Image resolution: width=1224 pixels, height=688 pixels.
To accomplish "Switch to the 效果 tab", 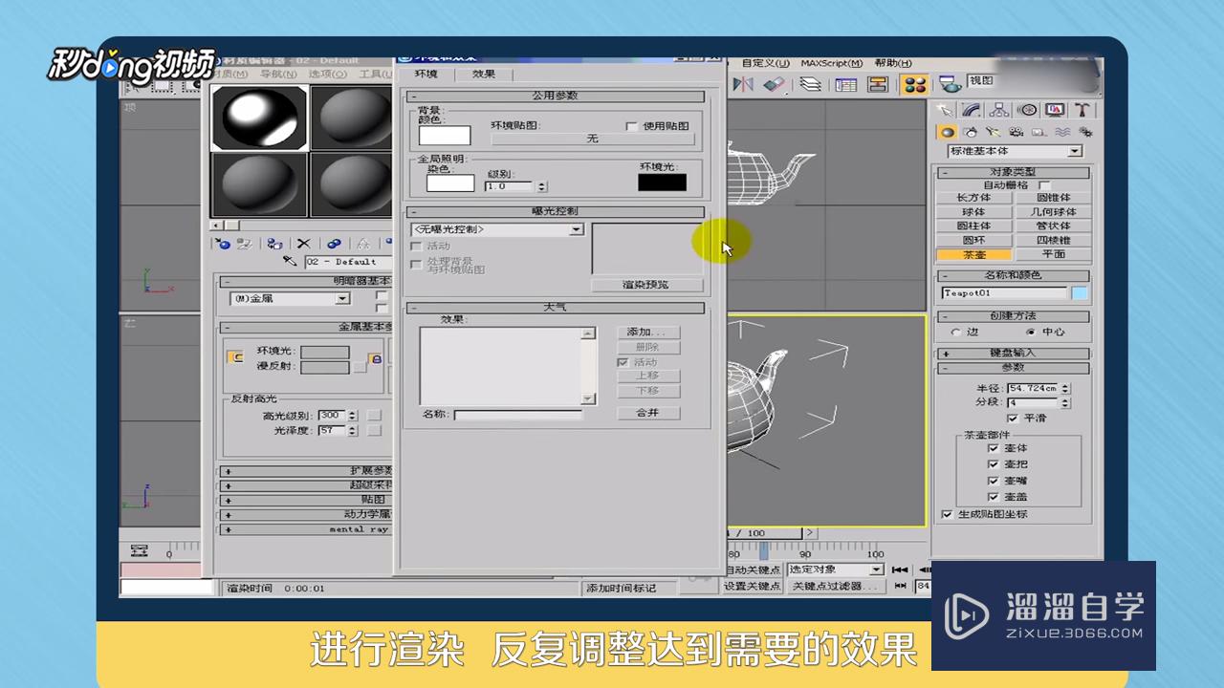I will [x=484, y=75].
